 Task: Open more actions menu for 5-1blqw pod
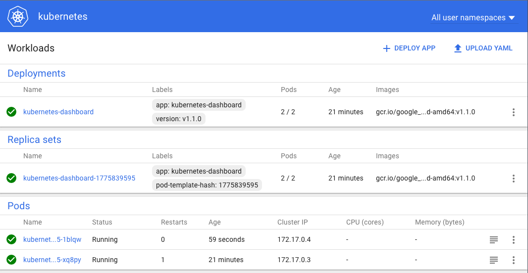[514, 240]
